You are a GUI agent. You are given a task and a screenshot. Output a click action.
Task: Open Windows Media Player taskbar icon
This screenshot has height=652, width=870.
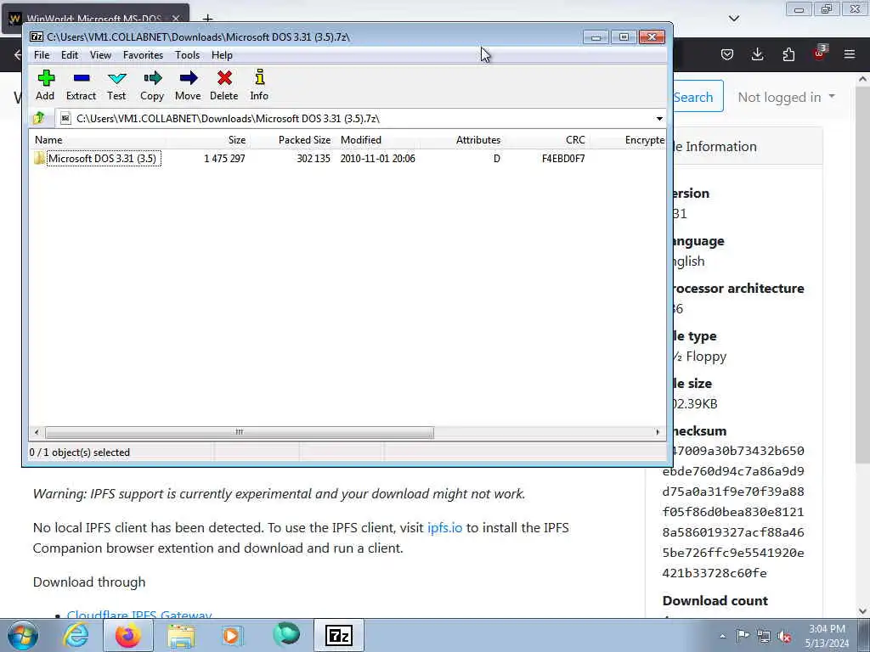(232, 635)
